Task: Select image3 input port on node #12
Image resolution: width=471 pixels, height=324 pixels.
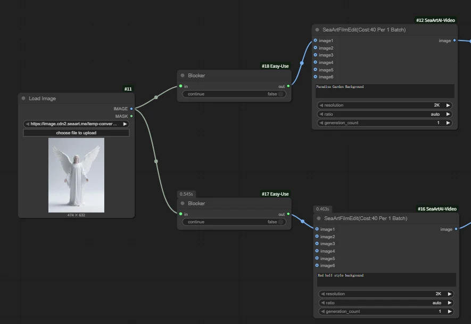Action: point(316,55)
